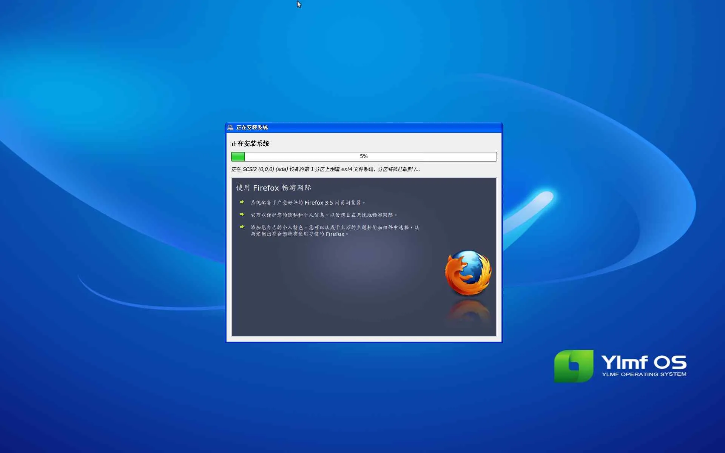Image resolution: width=725 pixels, height=453 pixels.
Task: Click the large Ylmf OS wordmark
Action: pyautogui.click(x=643, y=362)
